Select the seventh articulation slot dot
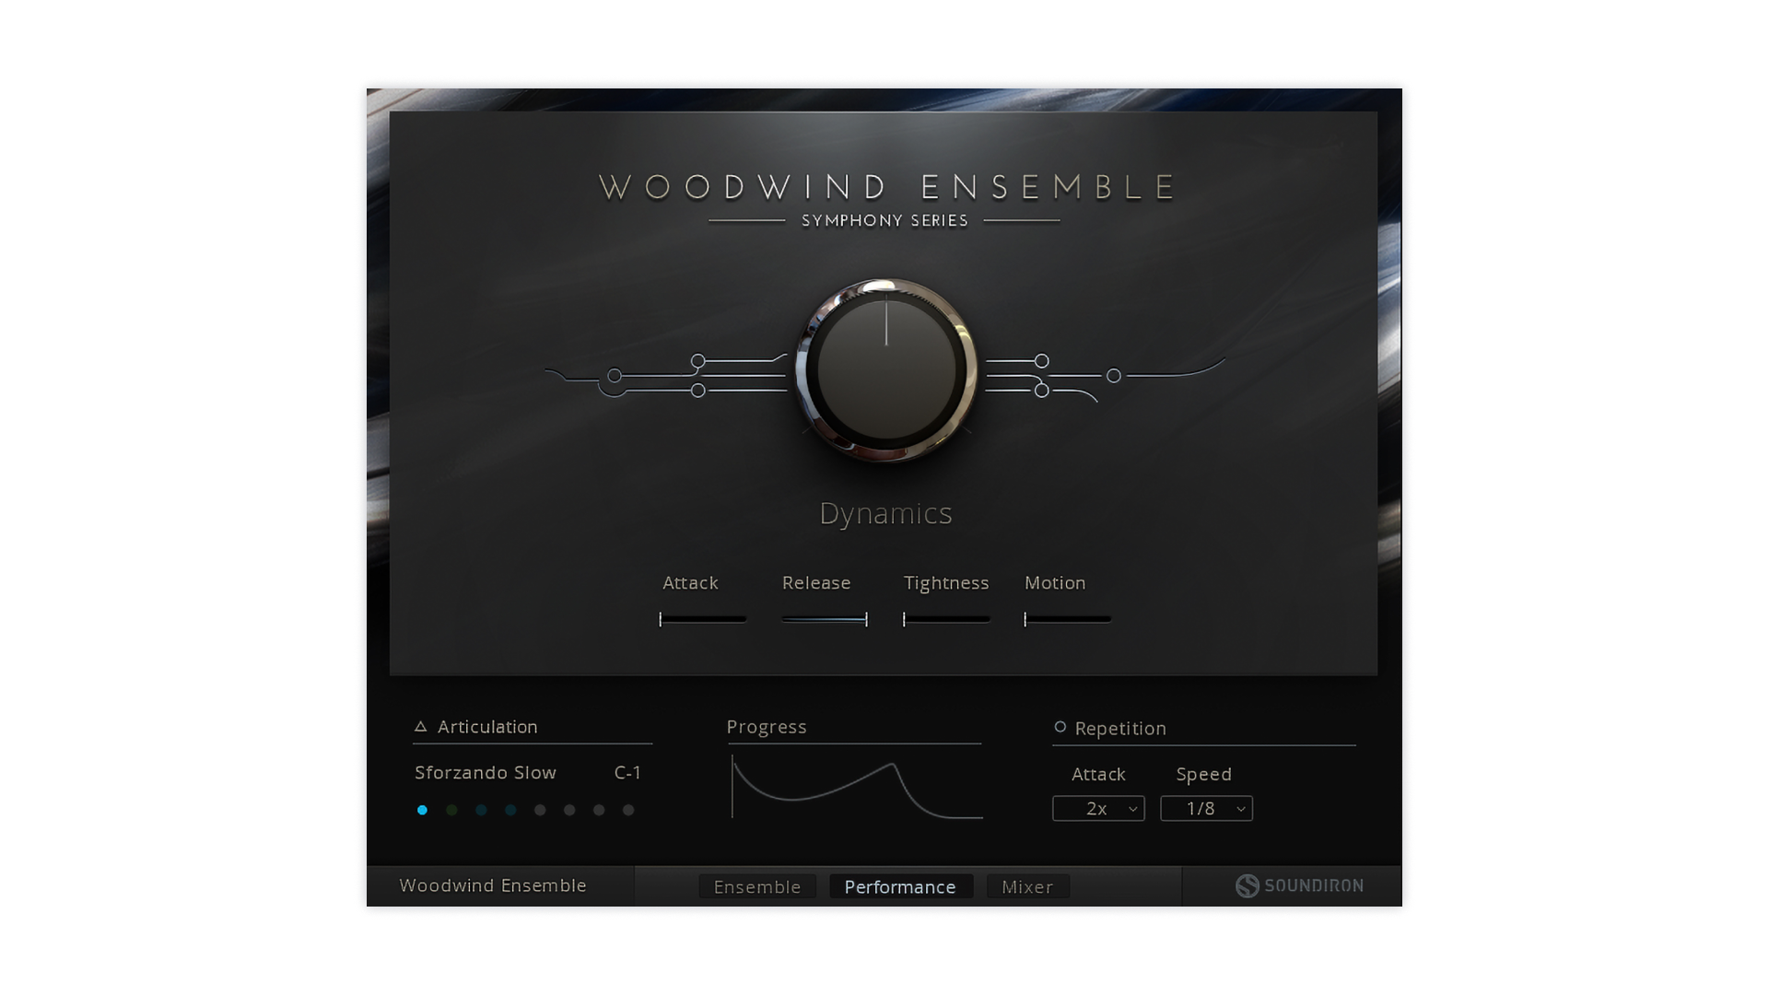This screenshot has height=995, width=1769. click(599, 811)
